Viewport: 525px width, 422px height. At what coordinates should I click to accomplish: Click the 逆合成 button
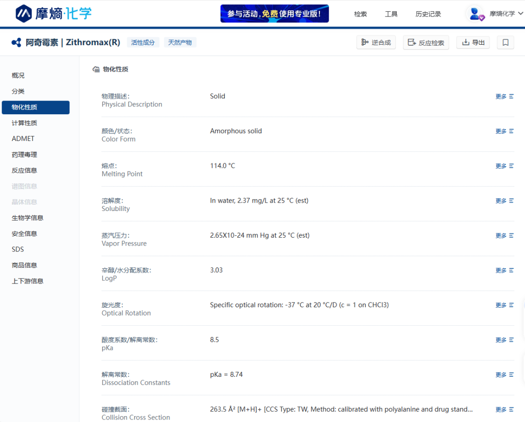[x=376, y=42]
